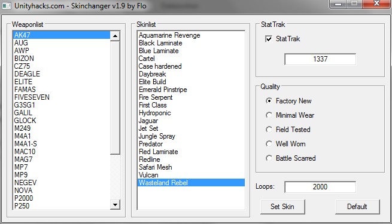Select P250 weapon entry
The width and height of the screenshot is (392, 224).
tap(62, 206)
